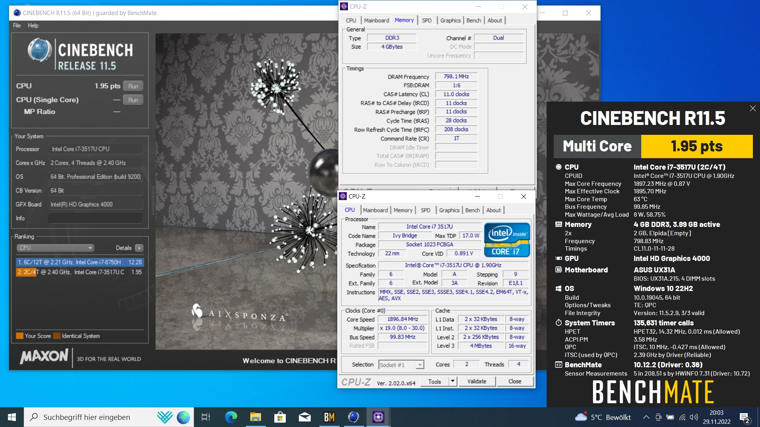Launch Microsoft Edge from taskbar

[231, 417]
